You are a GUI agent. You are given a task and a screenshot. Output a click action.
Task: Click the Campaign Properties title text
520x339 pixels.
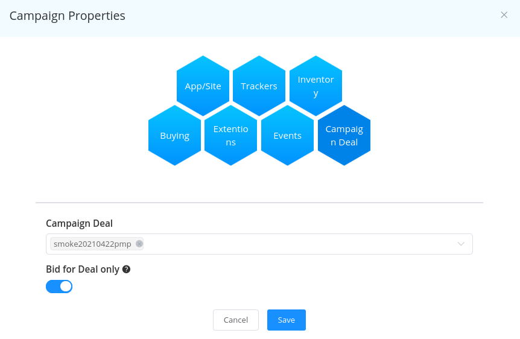coord(68,16)
